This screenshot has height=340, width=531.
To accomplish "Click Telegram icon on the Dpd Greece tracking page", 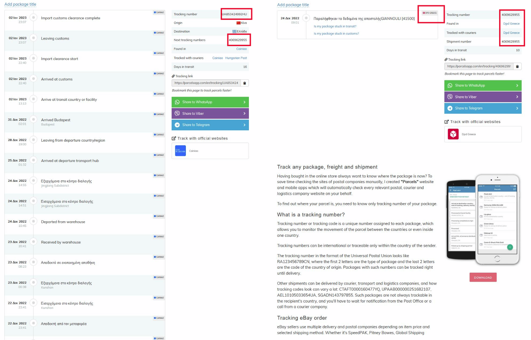I will [x=450, y=108].
